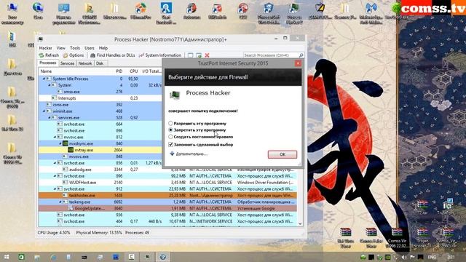Screen dimensions: 466x262
Task: Click the Refresh toolbar icon in Process Hacker
Action: pos(42,55)
